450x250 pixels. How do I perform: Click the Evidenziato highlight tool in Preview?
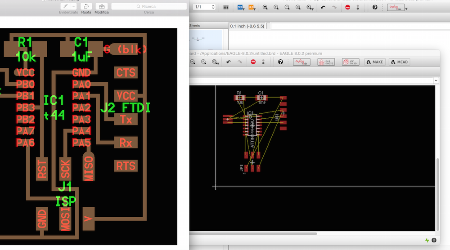coord(66,6)
